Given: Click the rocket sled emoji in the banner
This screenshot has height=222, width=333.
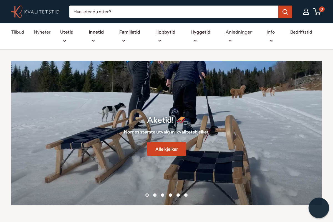Looking at the screenshot, I should click(181, 120).
